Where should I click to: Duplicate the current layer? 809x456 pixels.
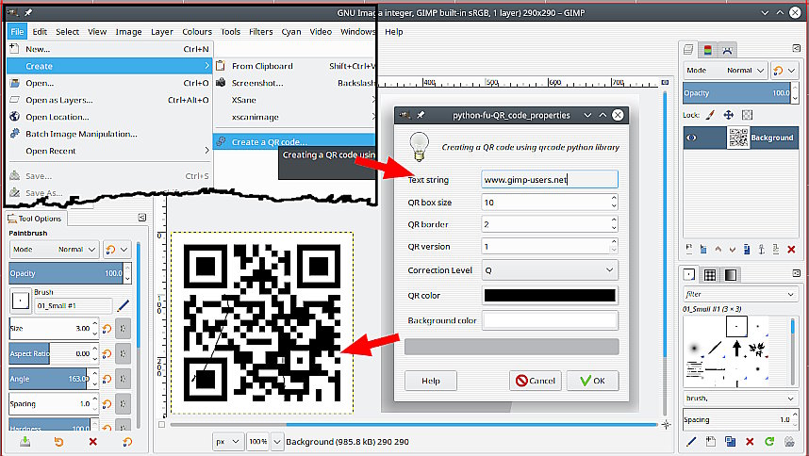tap(747, 250)
